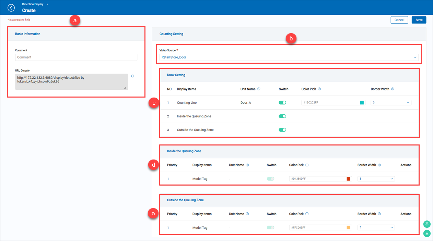The height and width of the screenshot is (241, 433).
Task: Expand Counting Line border width dropdown
Action: tap(391, 103)
